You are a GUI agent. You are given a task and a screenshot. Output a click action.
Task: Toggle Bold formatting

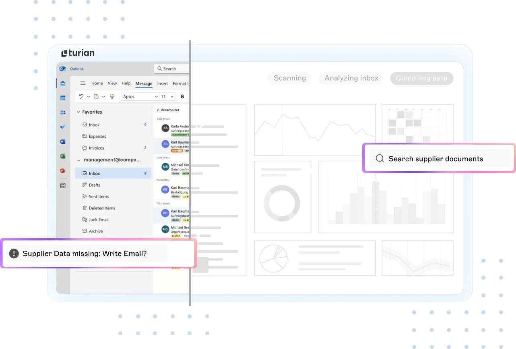[x=182, y=97]
